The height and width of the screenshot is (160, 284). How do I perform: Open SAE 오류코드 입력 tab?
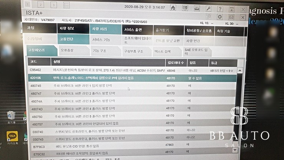[197, 52]
